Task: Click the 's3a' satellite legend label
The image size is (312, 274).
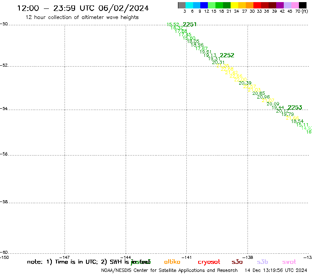Action: [x=237, y=262]
